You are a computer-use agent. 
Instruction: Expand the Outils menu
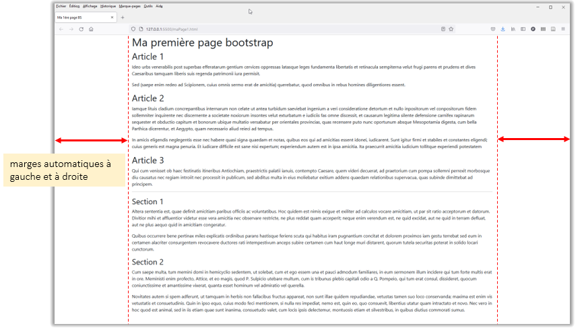coord(148,5)
